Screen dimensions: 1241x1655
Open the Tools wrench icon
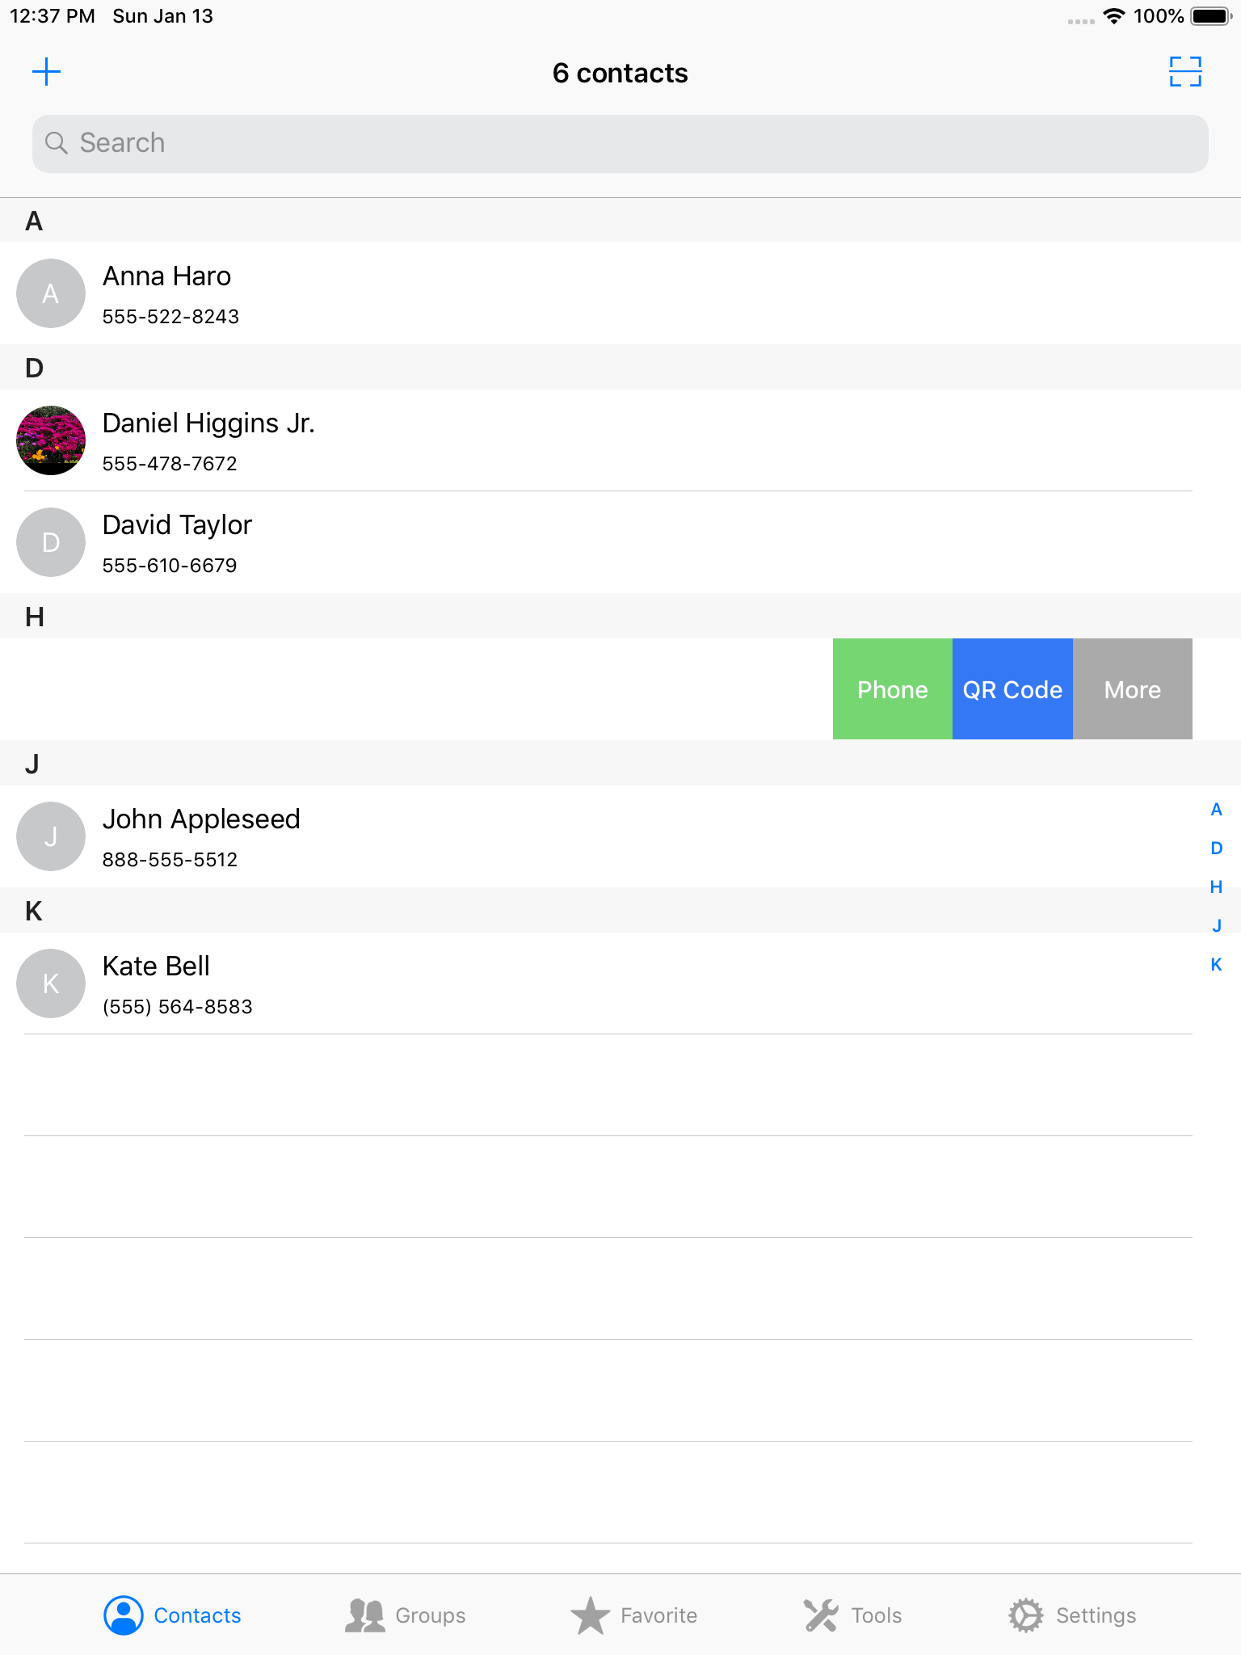coord(820,1615)
